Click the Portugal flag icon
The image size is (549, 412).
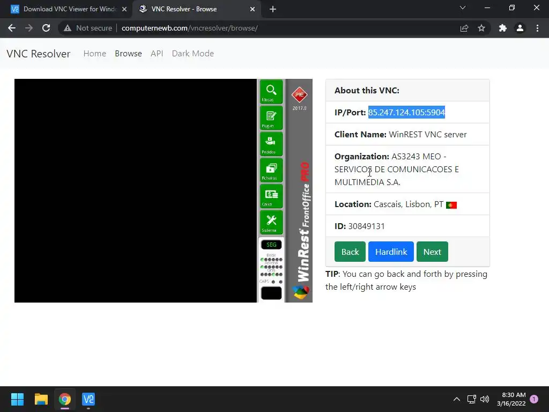451,205
